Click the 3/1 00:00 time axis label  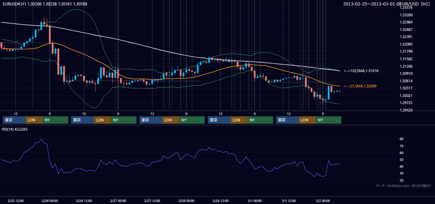(255, 201)
